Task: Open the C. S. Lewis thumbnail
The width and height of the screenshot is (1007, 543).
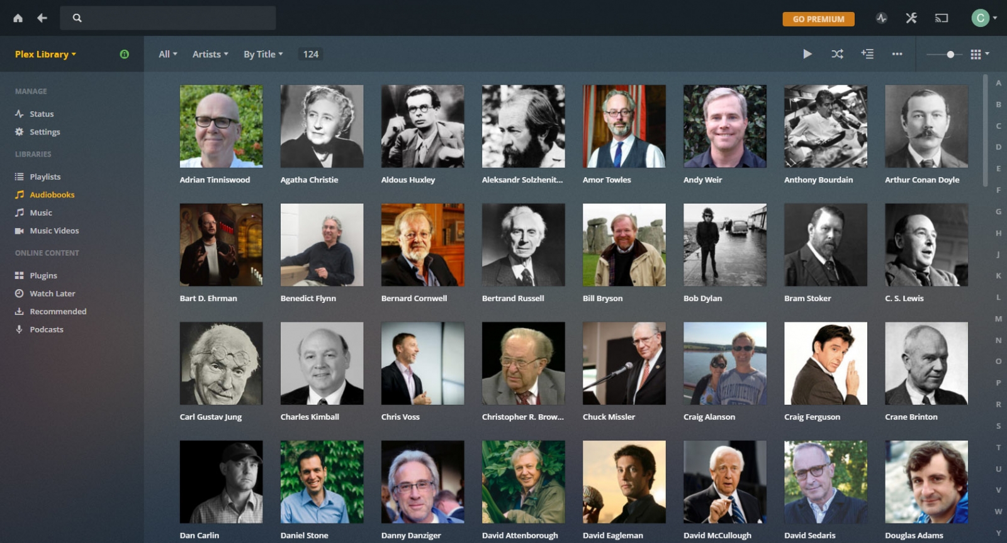Action: pyautogui.click(x=926, y=245)
